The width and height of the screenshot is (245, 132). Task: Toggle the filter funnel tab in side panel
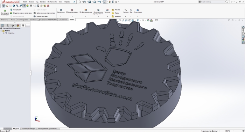(x=23, y=25)
